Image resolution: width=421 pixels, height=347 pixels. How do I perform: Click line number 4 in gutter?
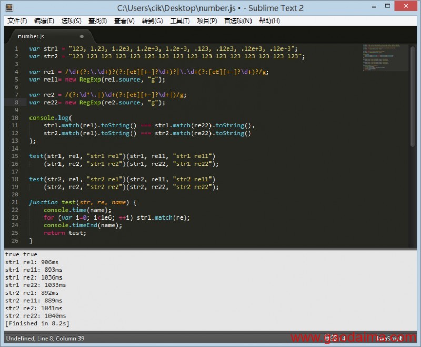(17, 72)
